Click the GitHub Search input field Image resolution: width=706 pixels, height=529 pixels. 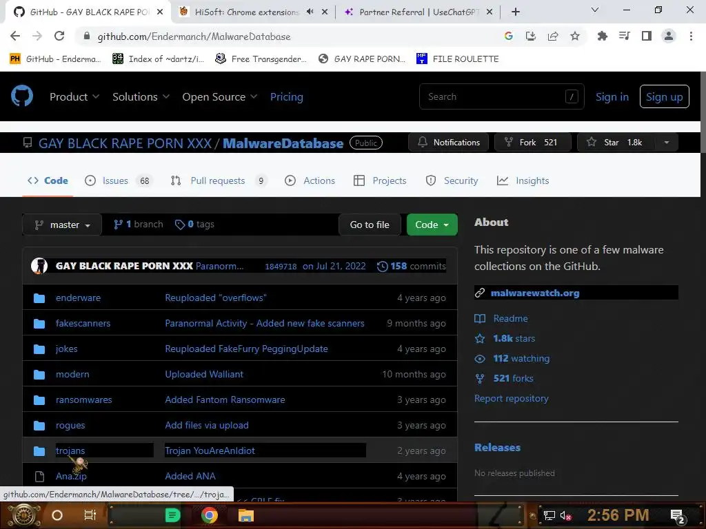502,96
